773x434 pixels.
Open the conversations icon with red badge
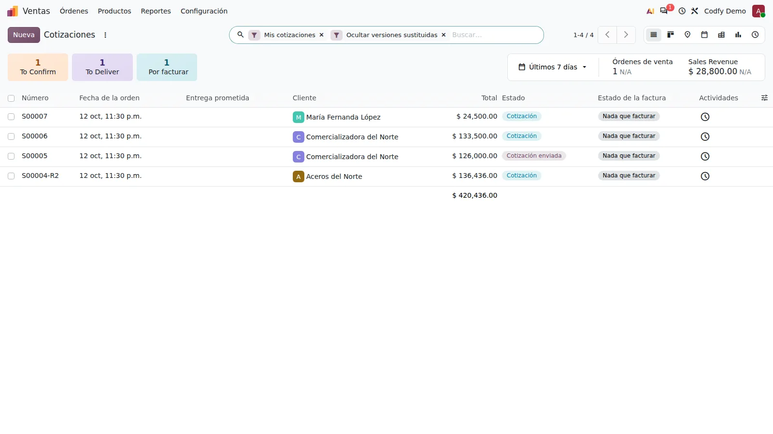pyautogui.click(x=665, y=11)
